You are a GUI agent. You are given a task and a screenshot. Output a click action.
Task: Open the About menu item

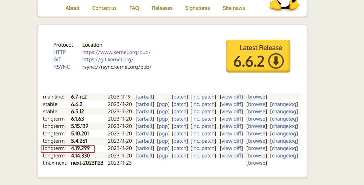72,8
